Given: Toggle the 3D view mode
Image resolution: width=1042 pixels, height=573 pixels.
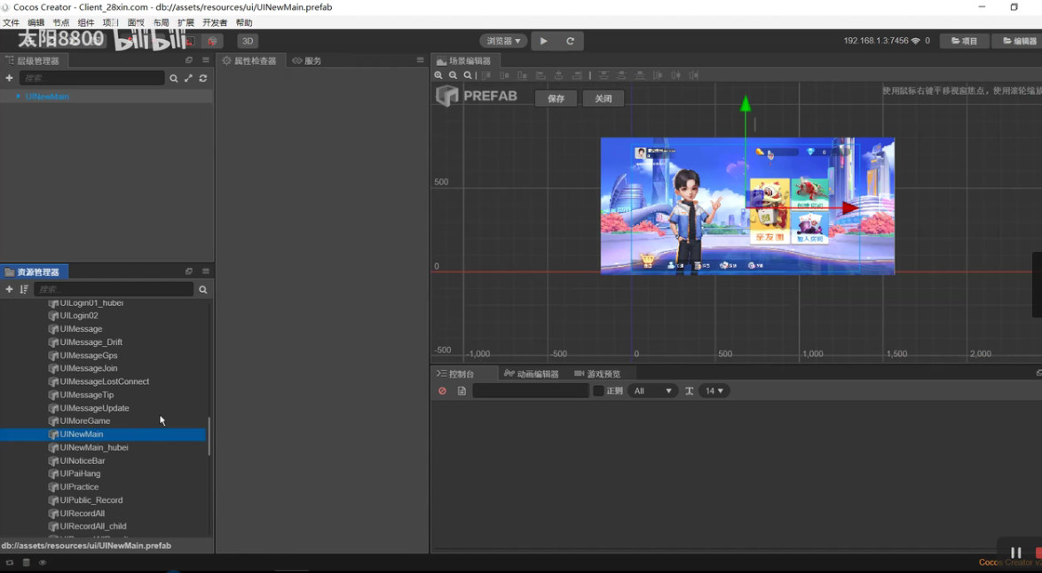Looking at the screenshot, I should point(248,41).
